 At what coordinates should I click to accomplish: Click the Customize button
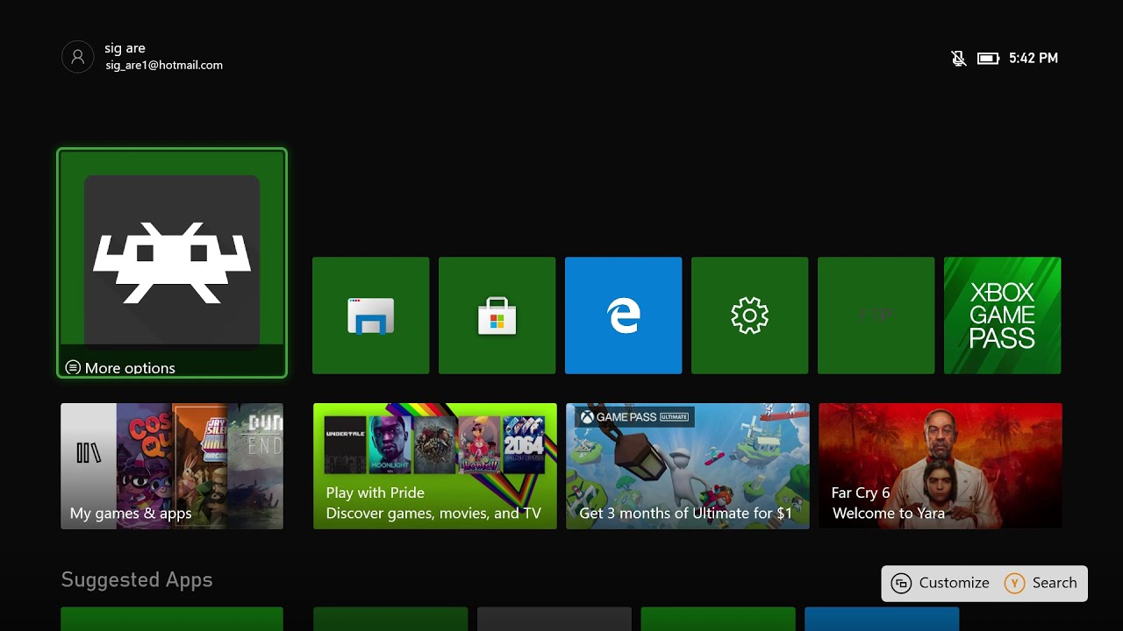pyautogui.click(x=940, y=583)
